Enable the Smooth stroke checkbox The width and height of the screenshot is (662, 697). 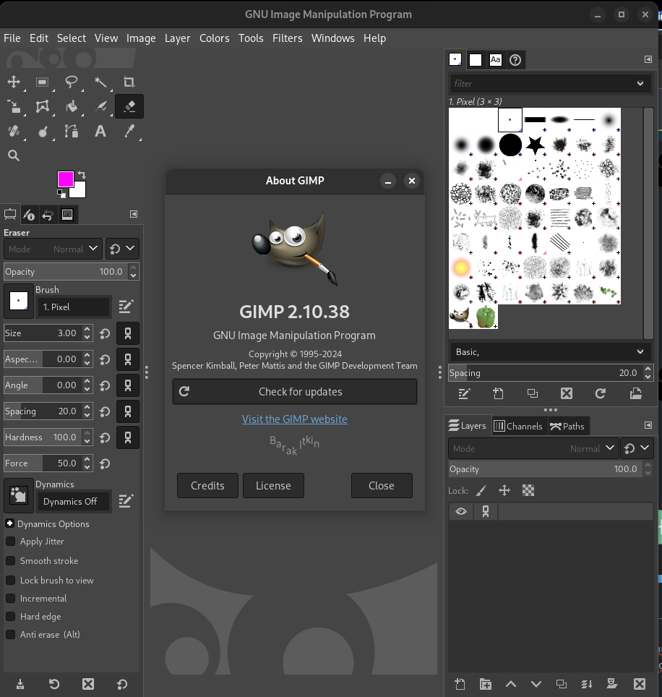(10, 561)
